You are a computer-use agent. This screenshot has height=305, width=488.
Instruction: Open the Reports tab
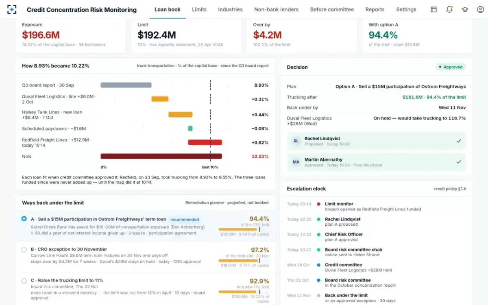pyautogui.click(x=375, y=9)
